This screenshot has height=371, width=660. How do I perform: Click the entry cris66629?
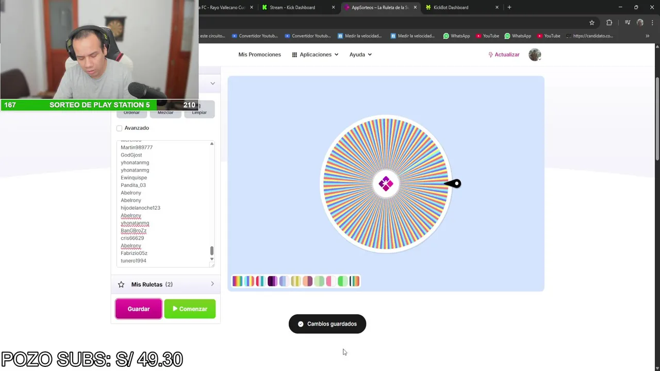coord(133,238)
